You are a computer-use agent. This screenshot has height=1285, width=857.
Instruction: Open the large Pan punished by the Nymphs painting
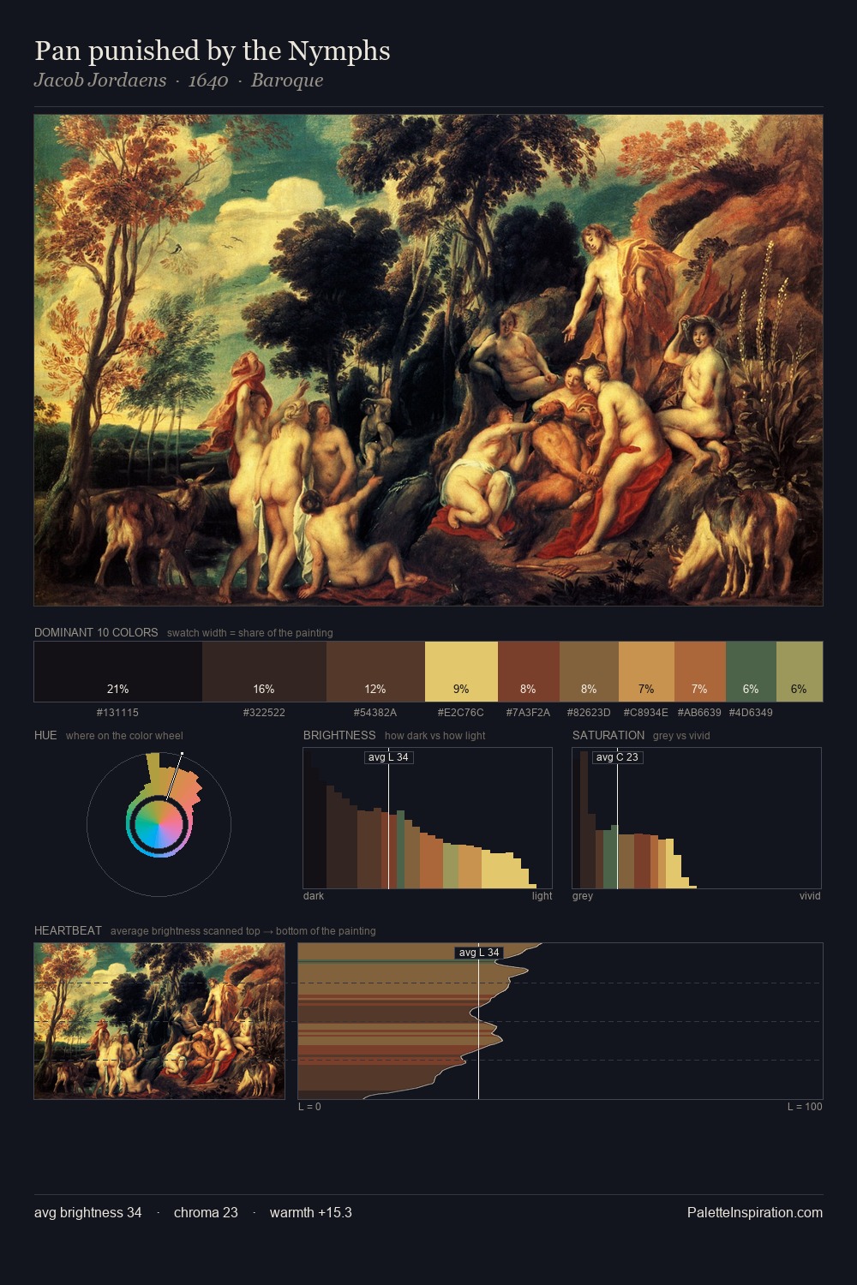[x=428, y=361]
